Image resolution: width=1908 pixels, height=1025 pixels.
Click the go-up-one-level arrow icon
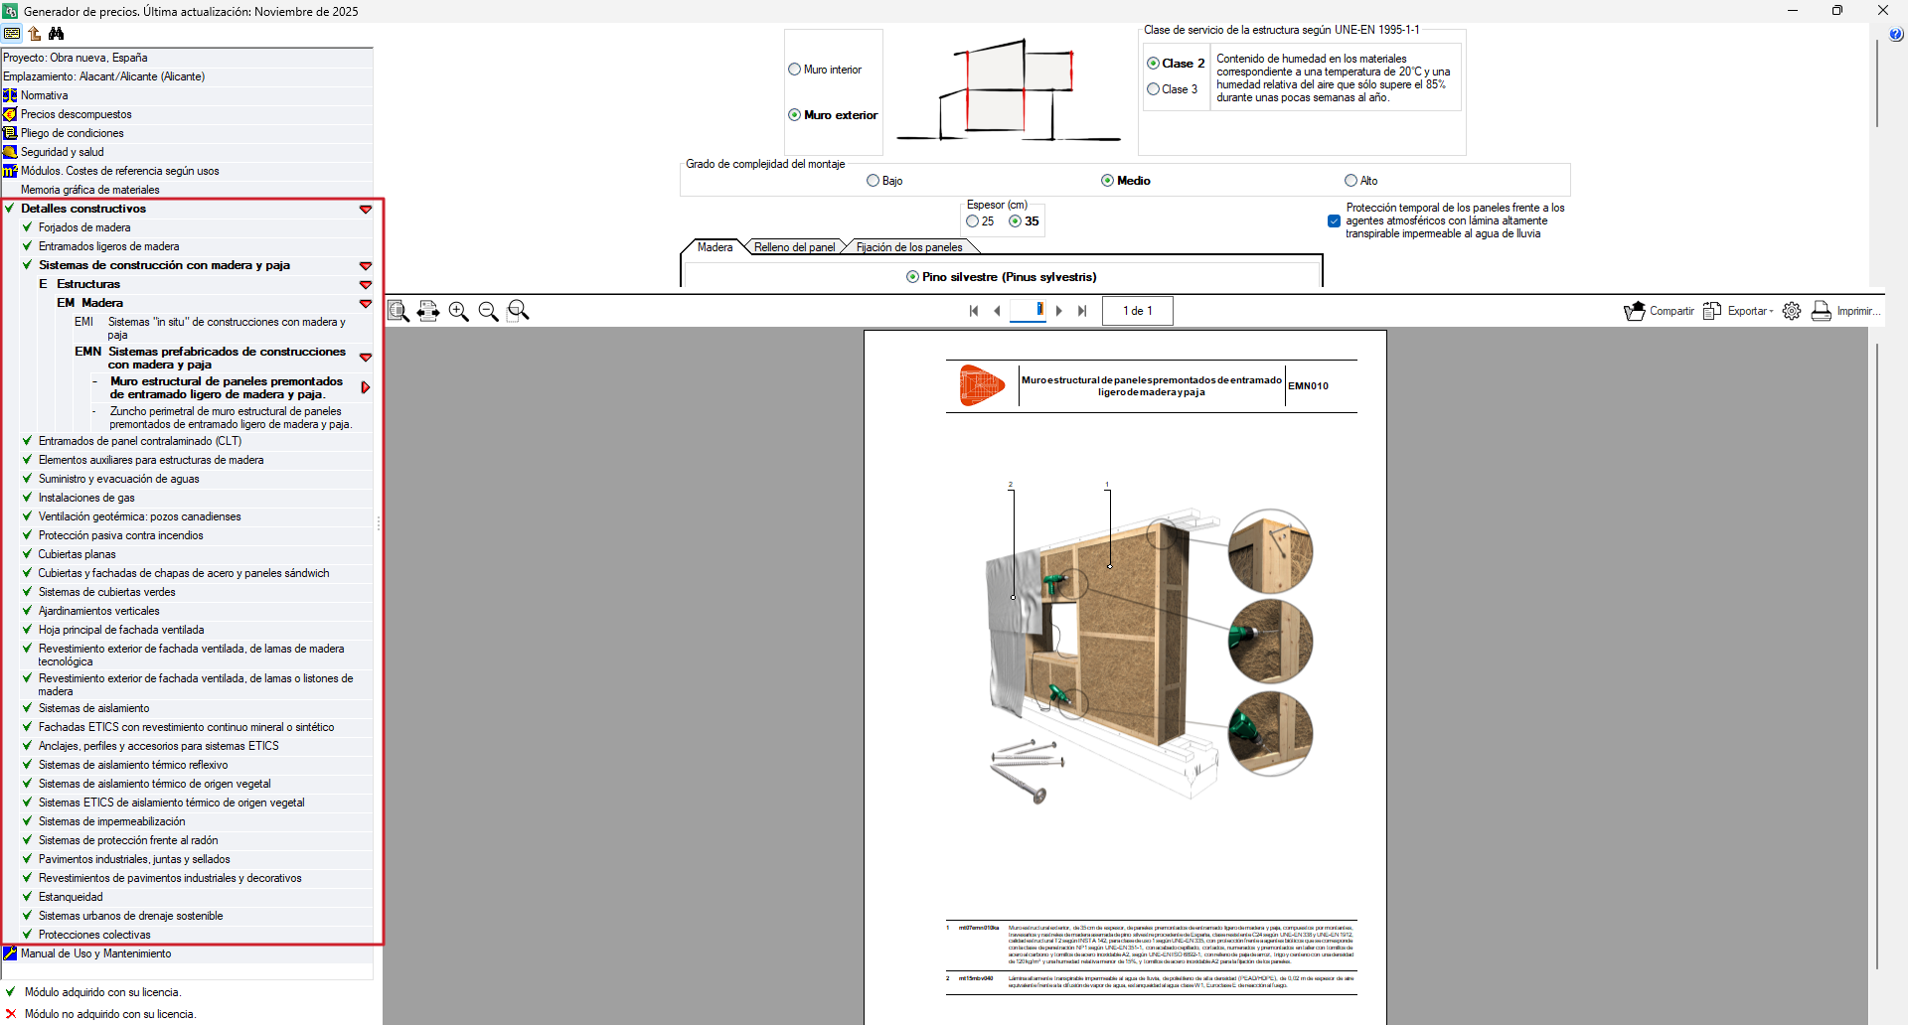tap(35, 34)
